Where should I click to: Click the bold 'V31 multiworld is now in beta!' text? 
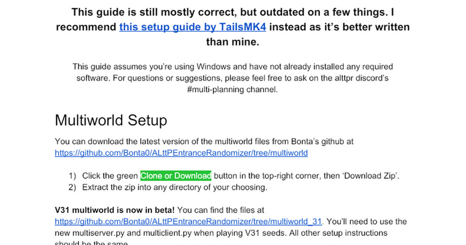pos(115,210)
